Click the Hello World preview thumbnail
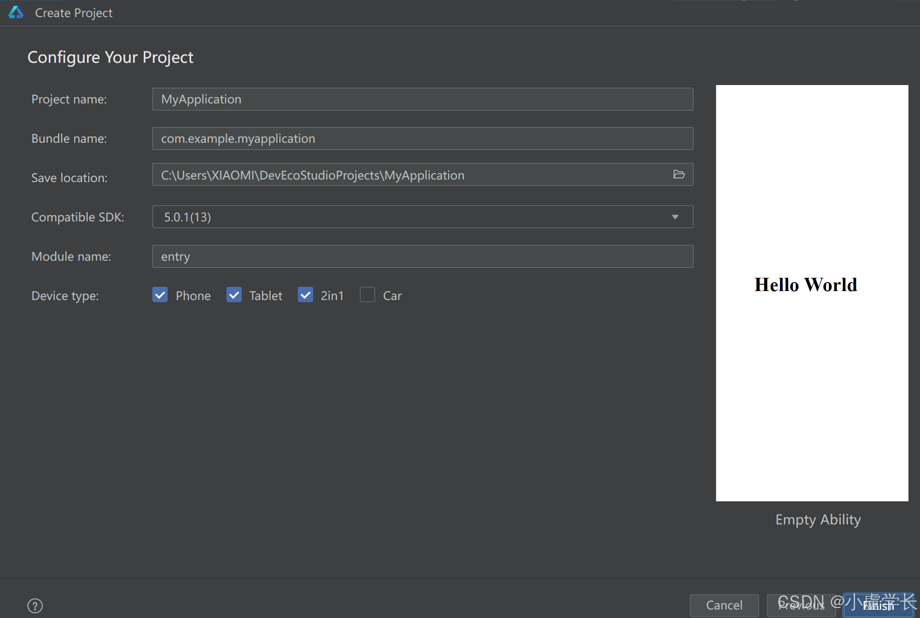This screenshot has height=618, width=920. tap(812, 293)
